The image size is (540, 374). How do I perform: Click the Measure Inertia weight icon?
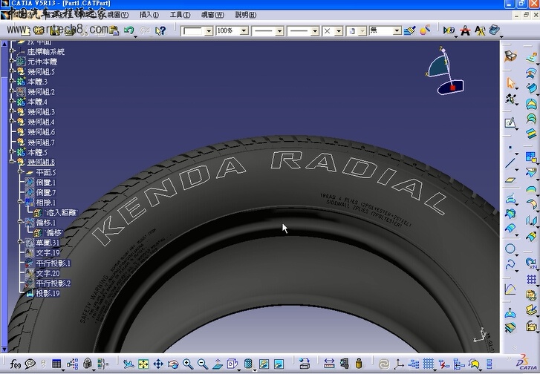point(359,364)
